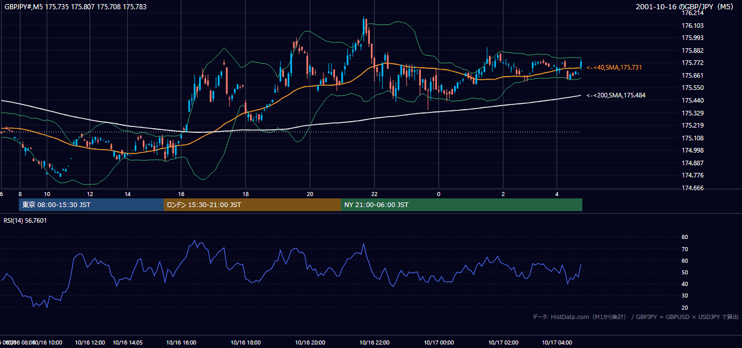
Task: Click price axis value 175.882
Action: (x=693, y=50)
